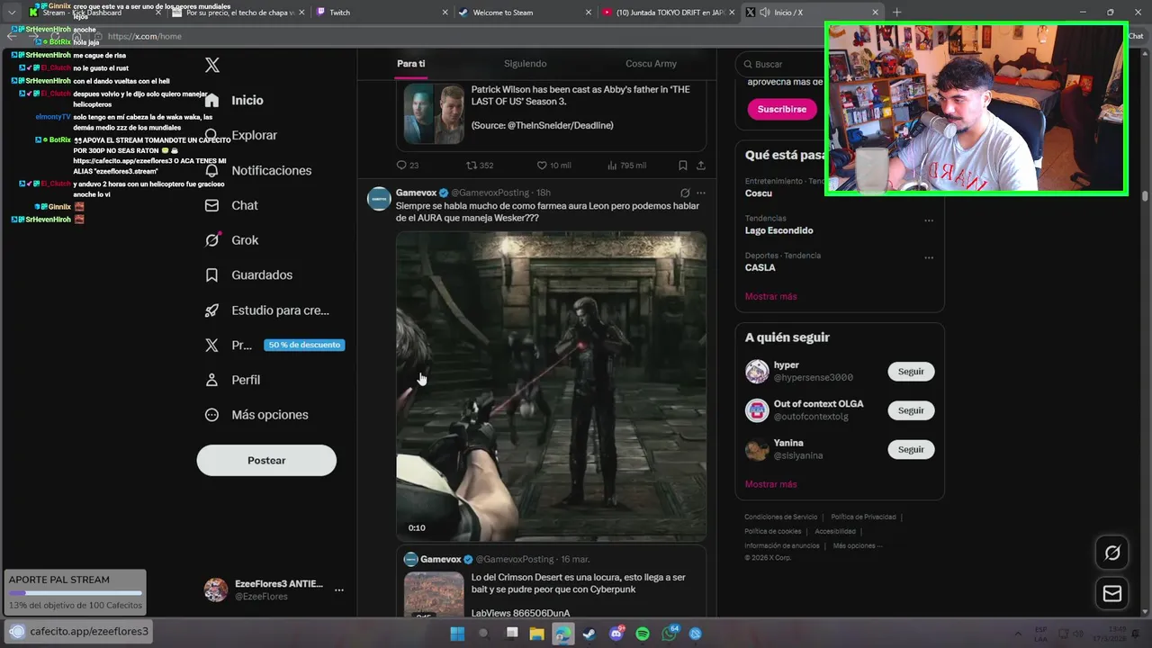Click the Windows Start button
The height and width of the screenshot is (648, 1152).
(457, 634)
